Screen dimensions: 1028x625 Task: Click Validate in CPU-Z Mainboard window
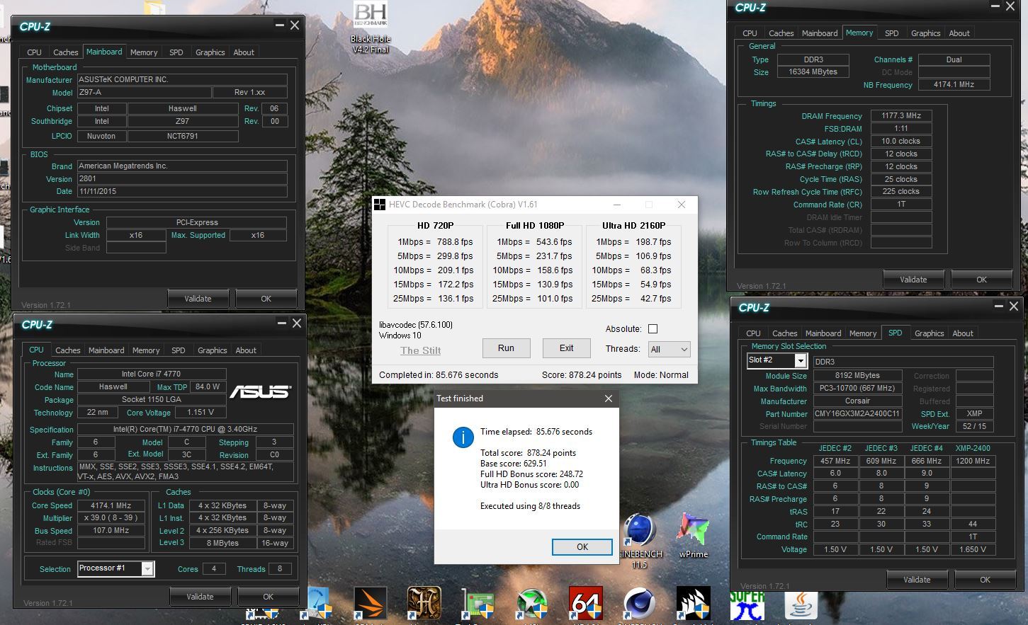pos(198,299)
